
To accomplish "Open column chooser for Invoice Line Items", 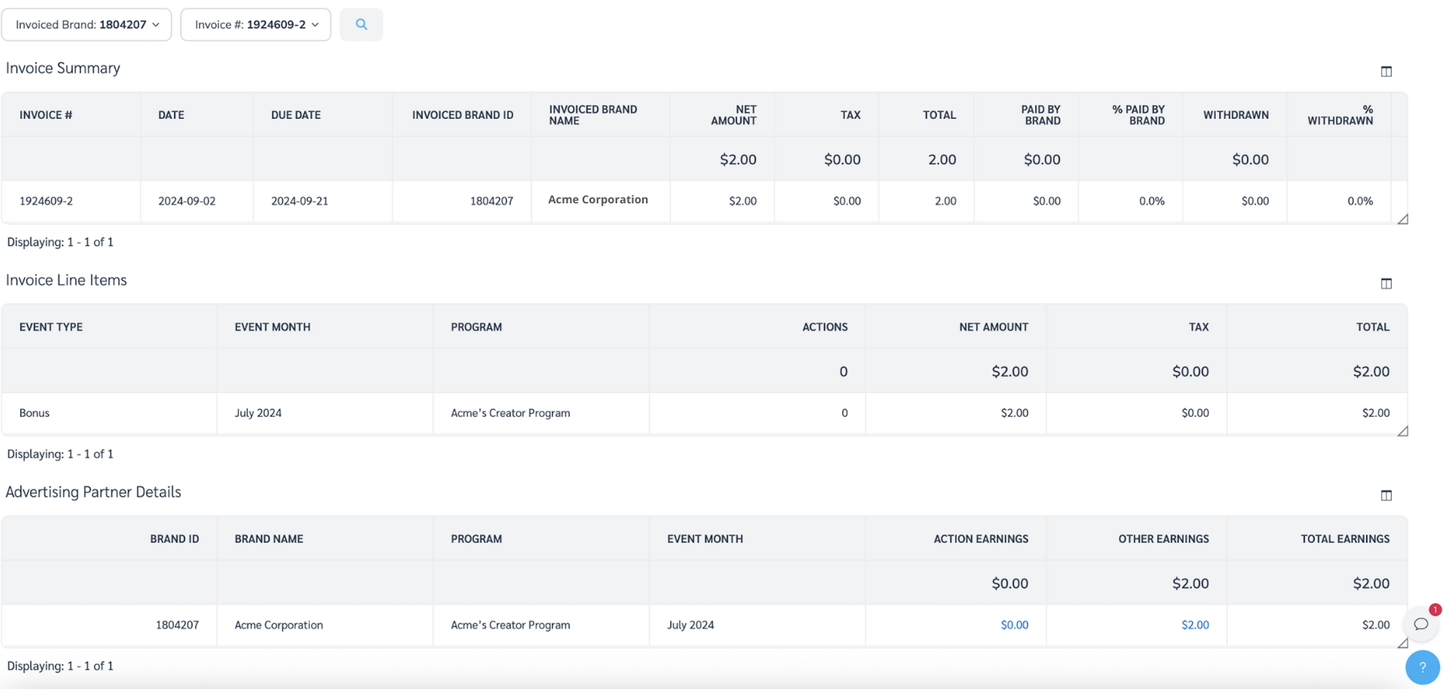I will [x=1386, y=283].
